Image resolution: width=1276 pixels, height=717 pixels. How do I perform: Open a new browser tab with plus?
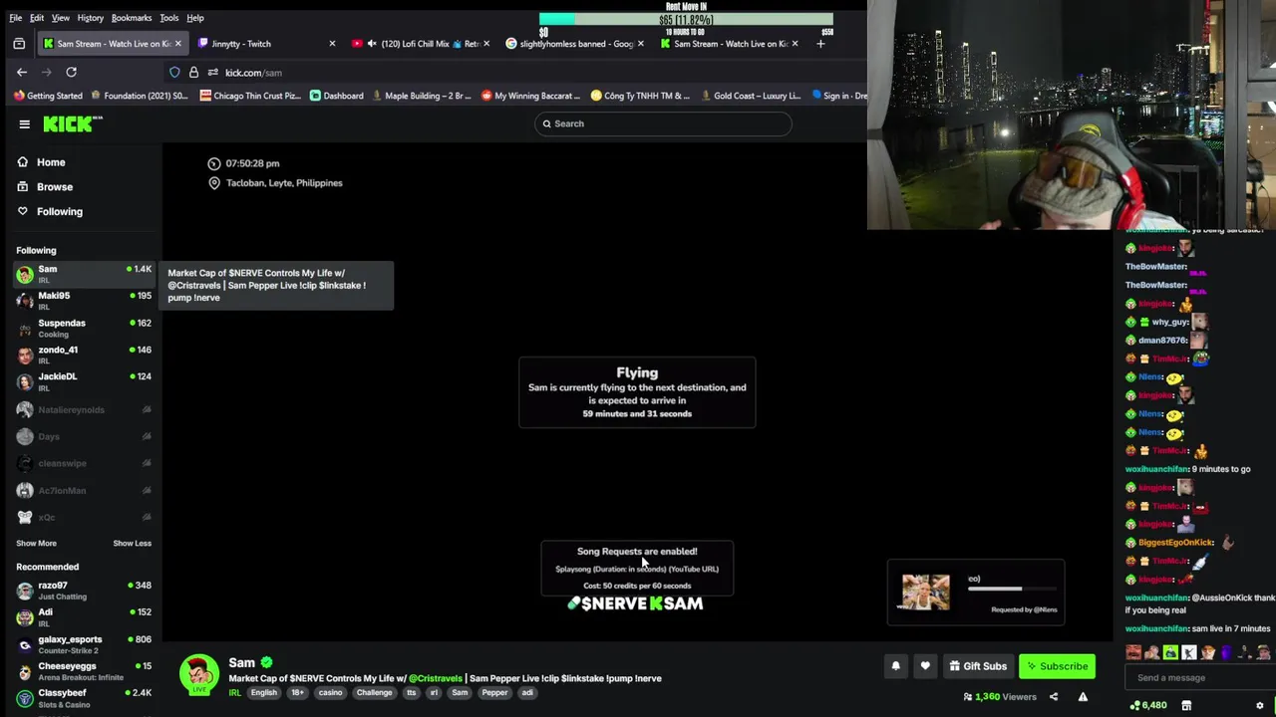[820, 44]
